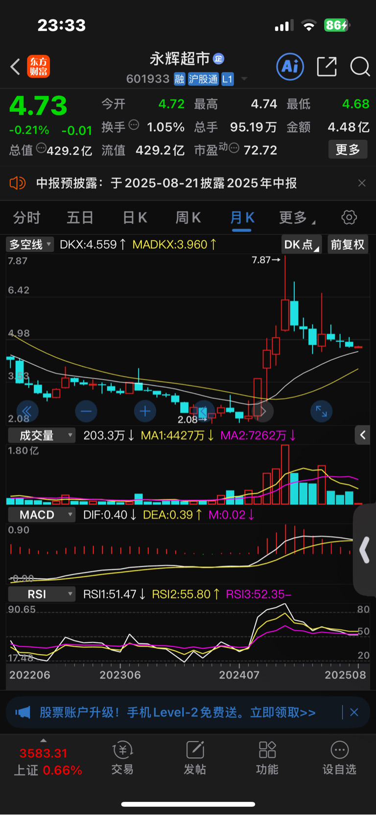Tap the fullscreen expand chart icon
The width and height of the screenshot is (376, 815).
point(322,411)
